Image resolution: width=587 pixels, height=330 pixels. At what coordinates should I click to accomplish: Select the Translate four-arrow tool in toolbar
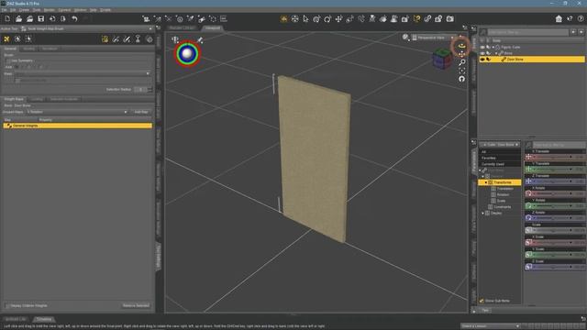[x=338, y=18]
